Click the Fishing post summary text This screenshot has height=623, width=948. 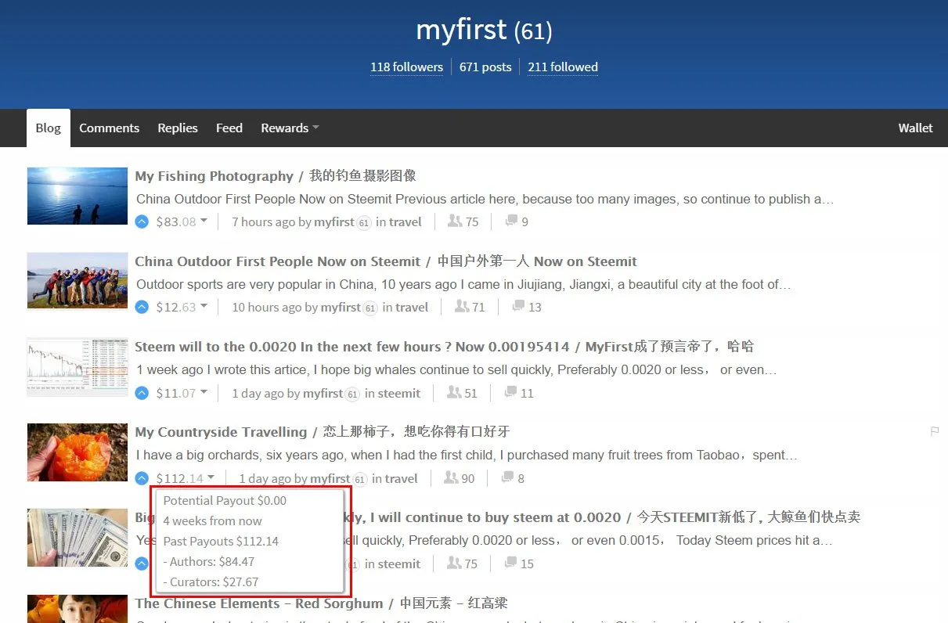click(x=485, y=199)
